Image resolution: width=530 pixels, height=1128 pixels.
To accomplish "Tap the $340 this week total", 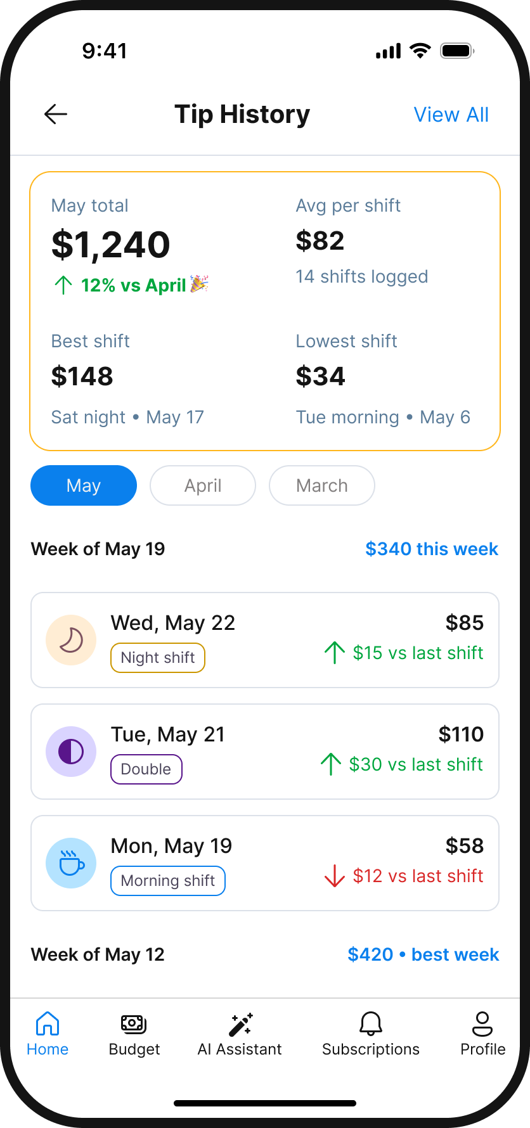I will pos(432,549).
